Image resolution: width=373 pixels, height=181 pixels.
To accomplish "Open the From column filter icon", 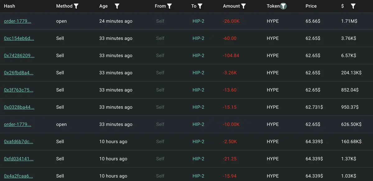I will [x=169, y=7].
